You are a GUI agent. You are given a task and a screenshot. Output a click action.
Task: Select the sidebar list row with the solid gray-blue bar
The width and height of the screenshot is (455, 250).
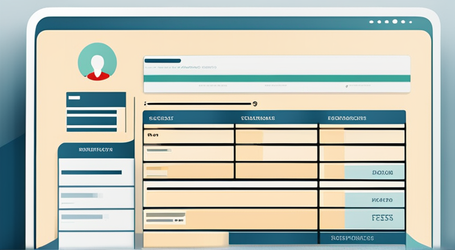(96, 220)
